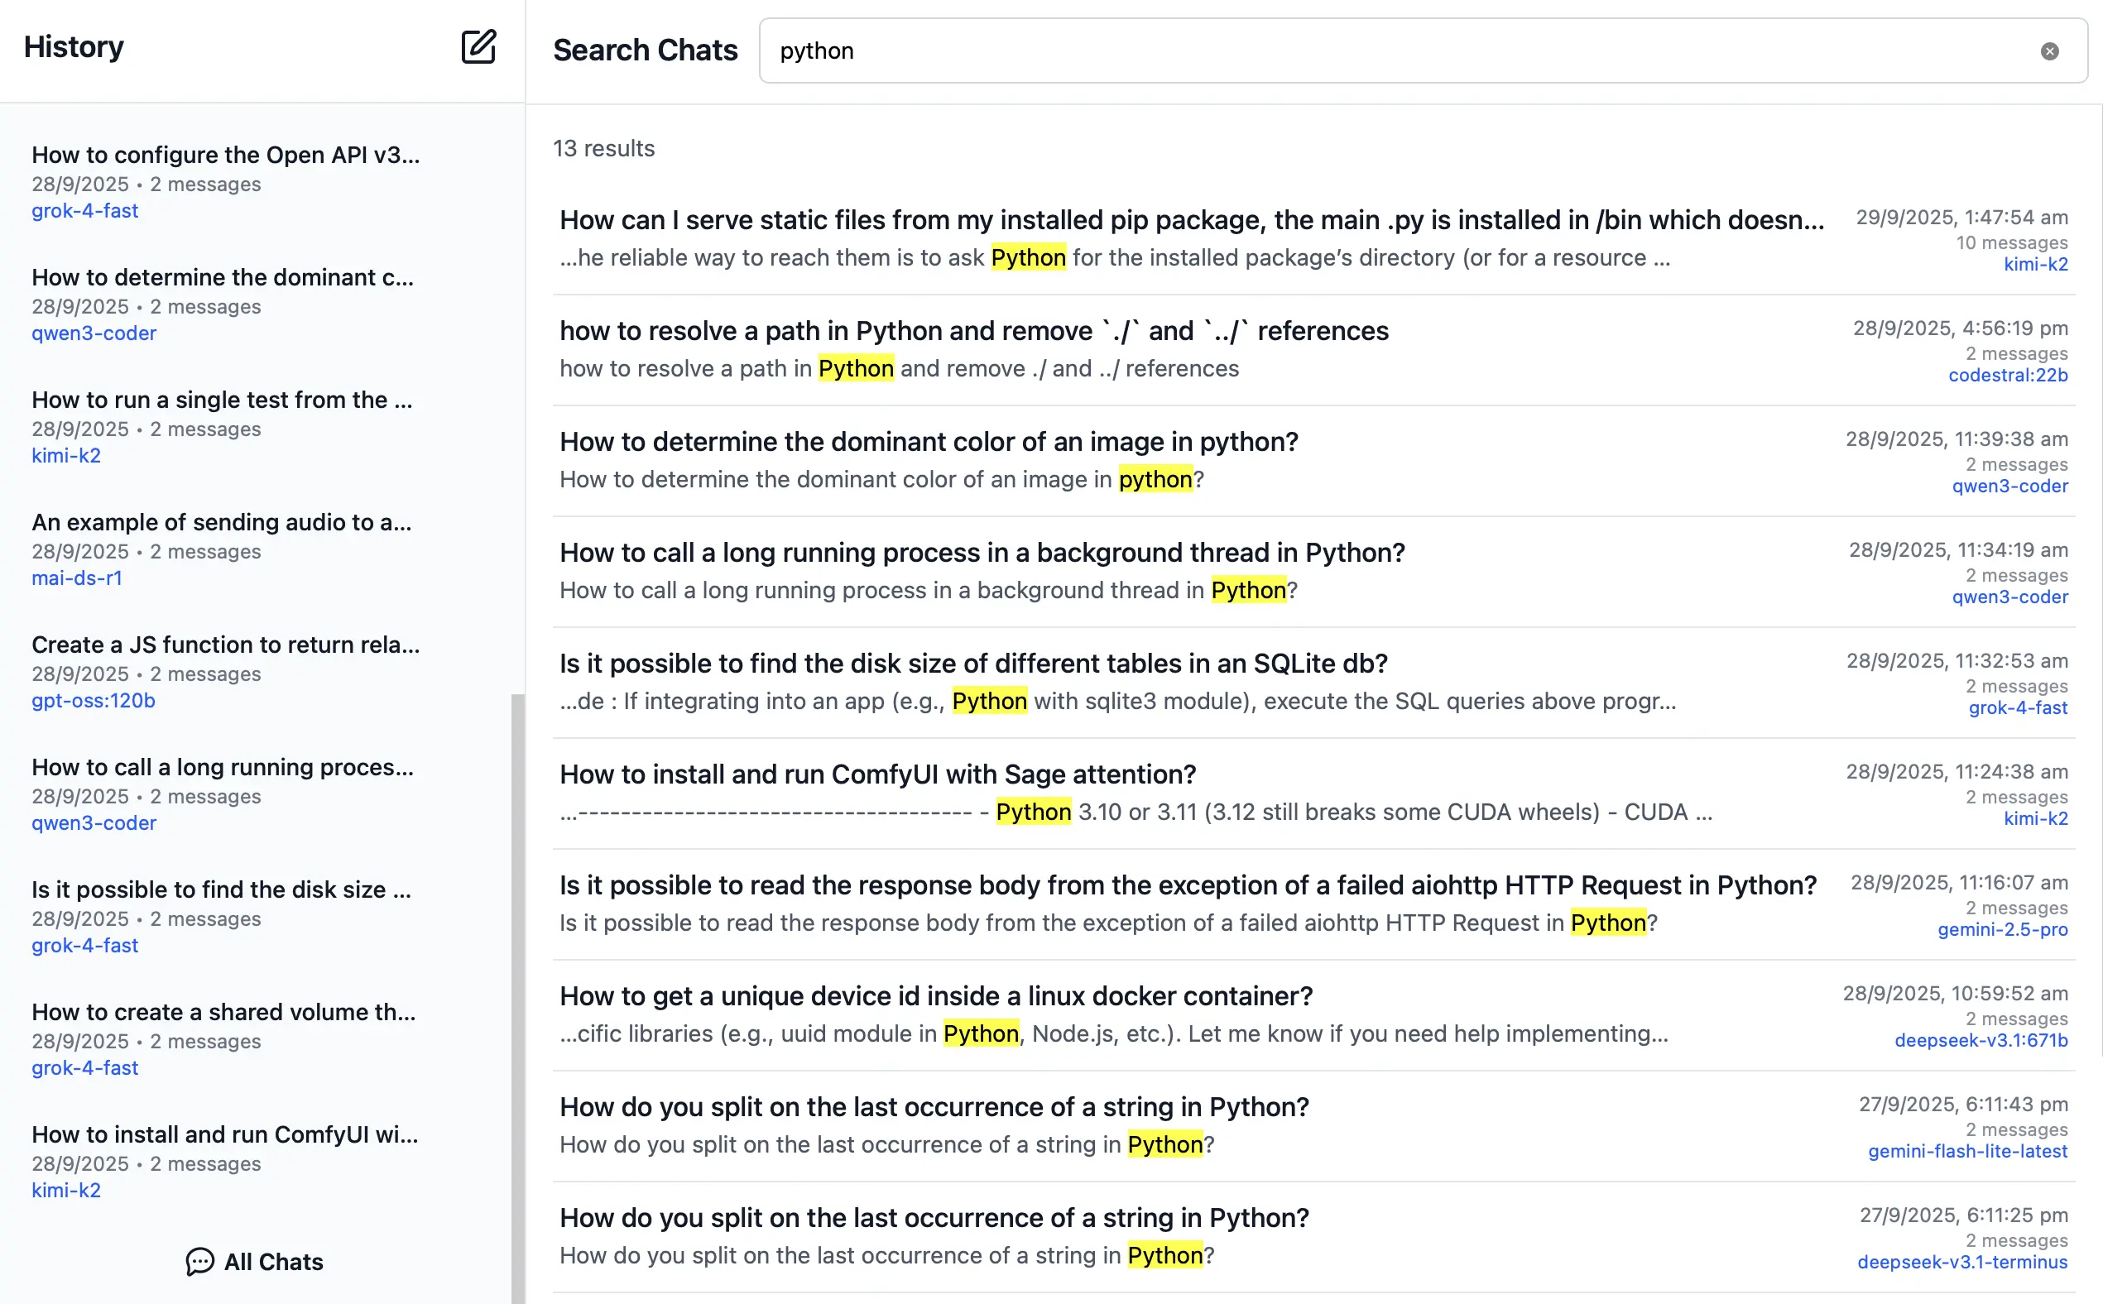This screenshot has height=1304, width=2103.
Task: Open dominant color of an image search result
Action: pos(928,443)
